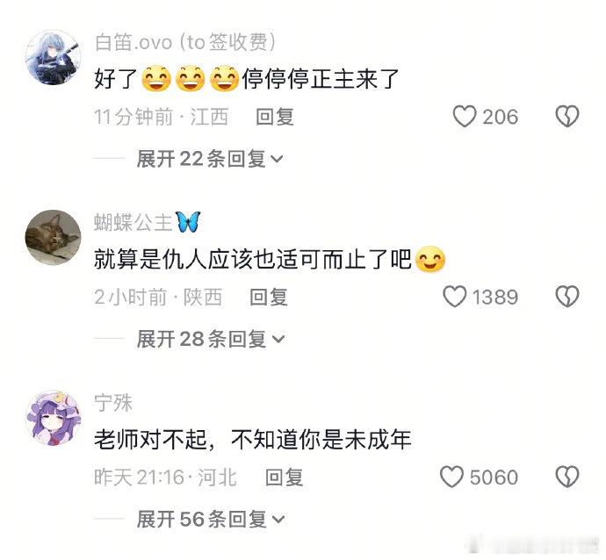
Task: Expand 展开56条回复 replies
Action: point(211,519)
